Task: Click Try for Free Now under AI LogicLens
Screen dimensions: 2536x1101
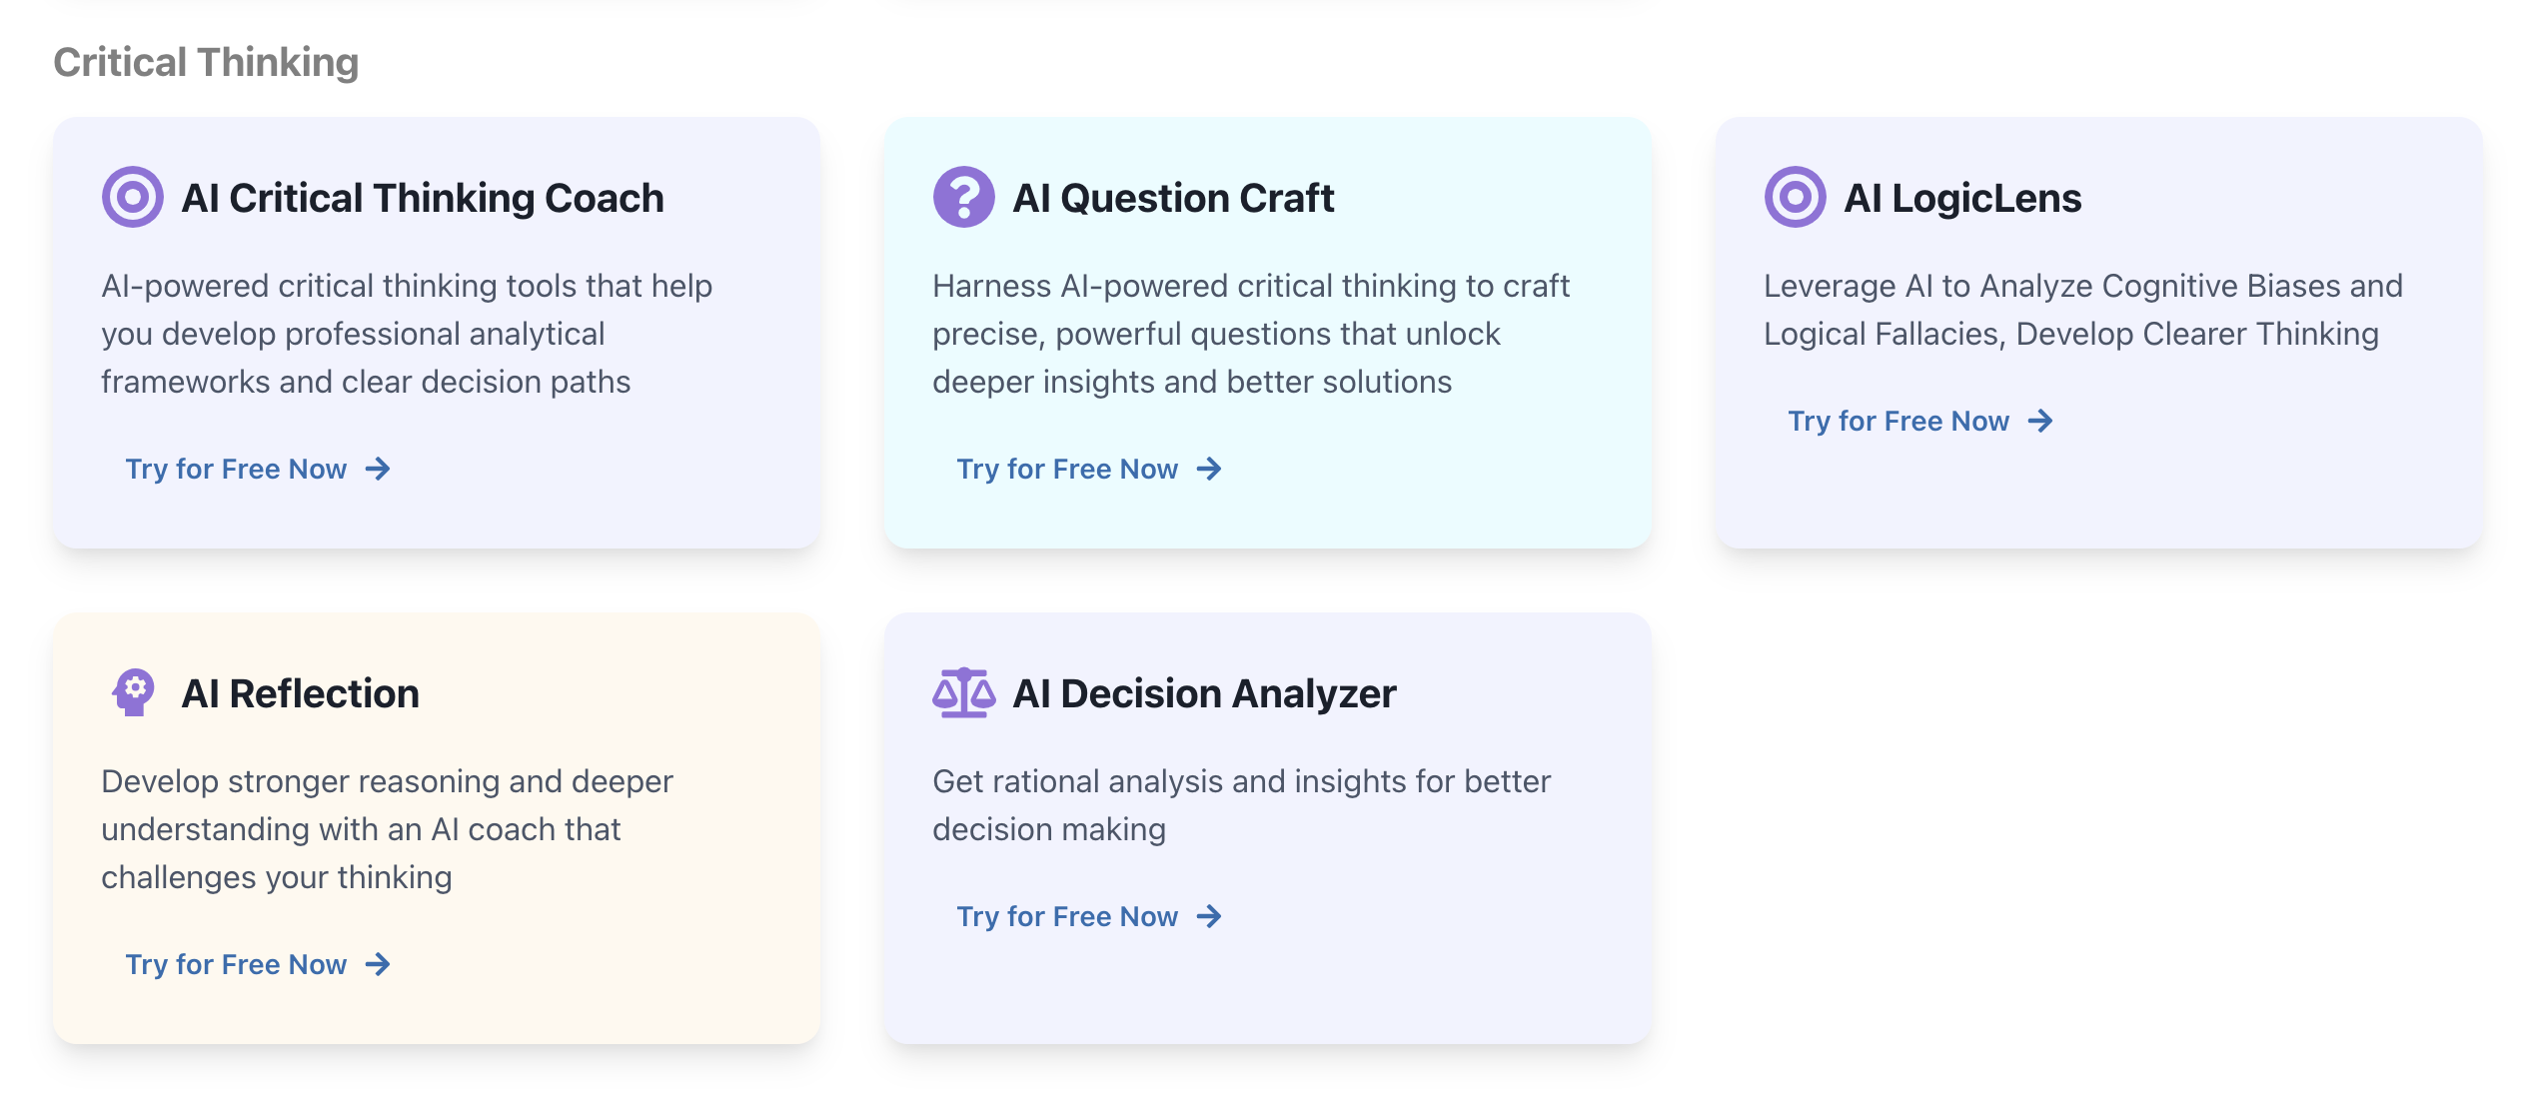Action: 1899,421
